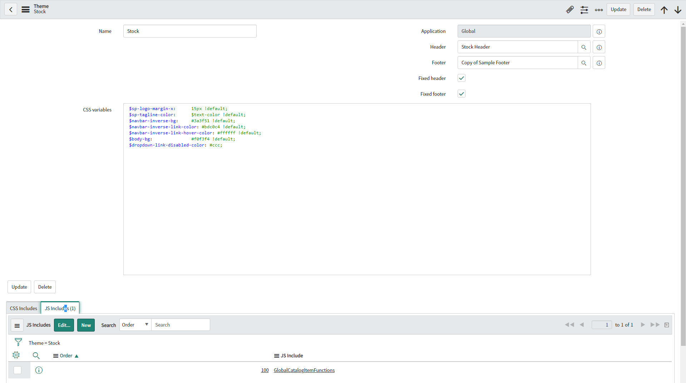Toggle the Fixed footer checkbox

click(x=462, y=94)
